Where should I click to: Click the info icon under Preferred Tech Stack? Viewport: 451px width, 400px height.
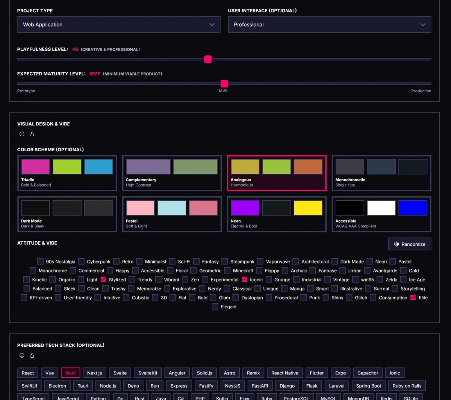point(22,355)
